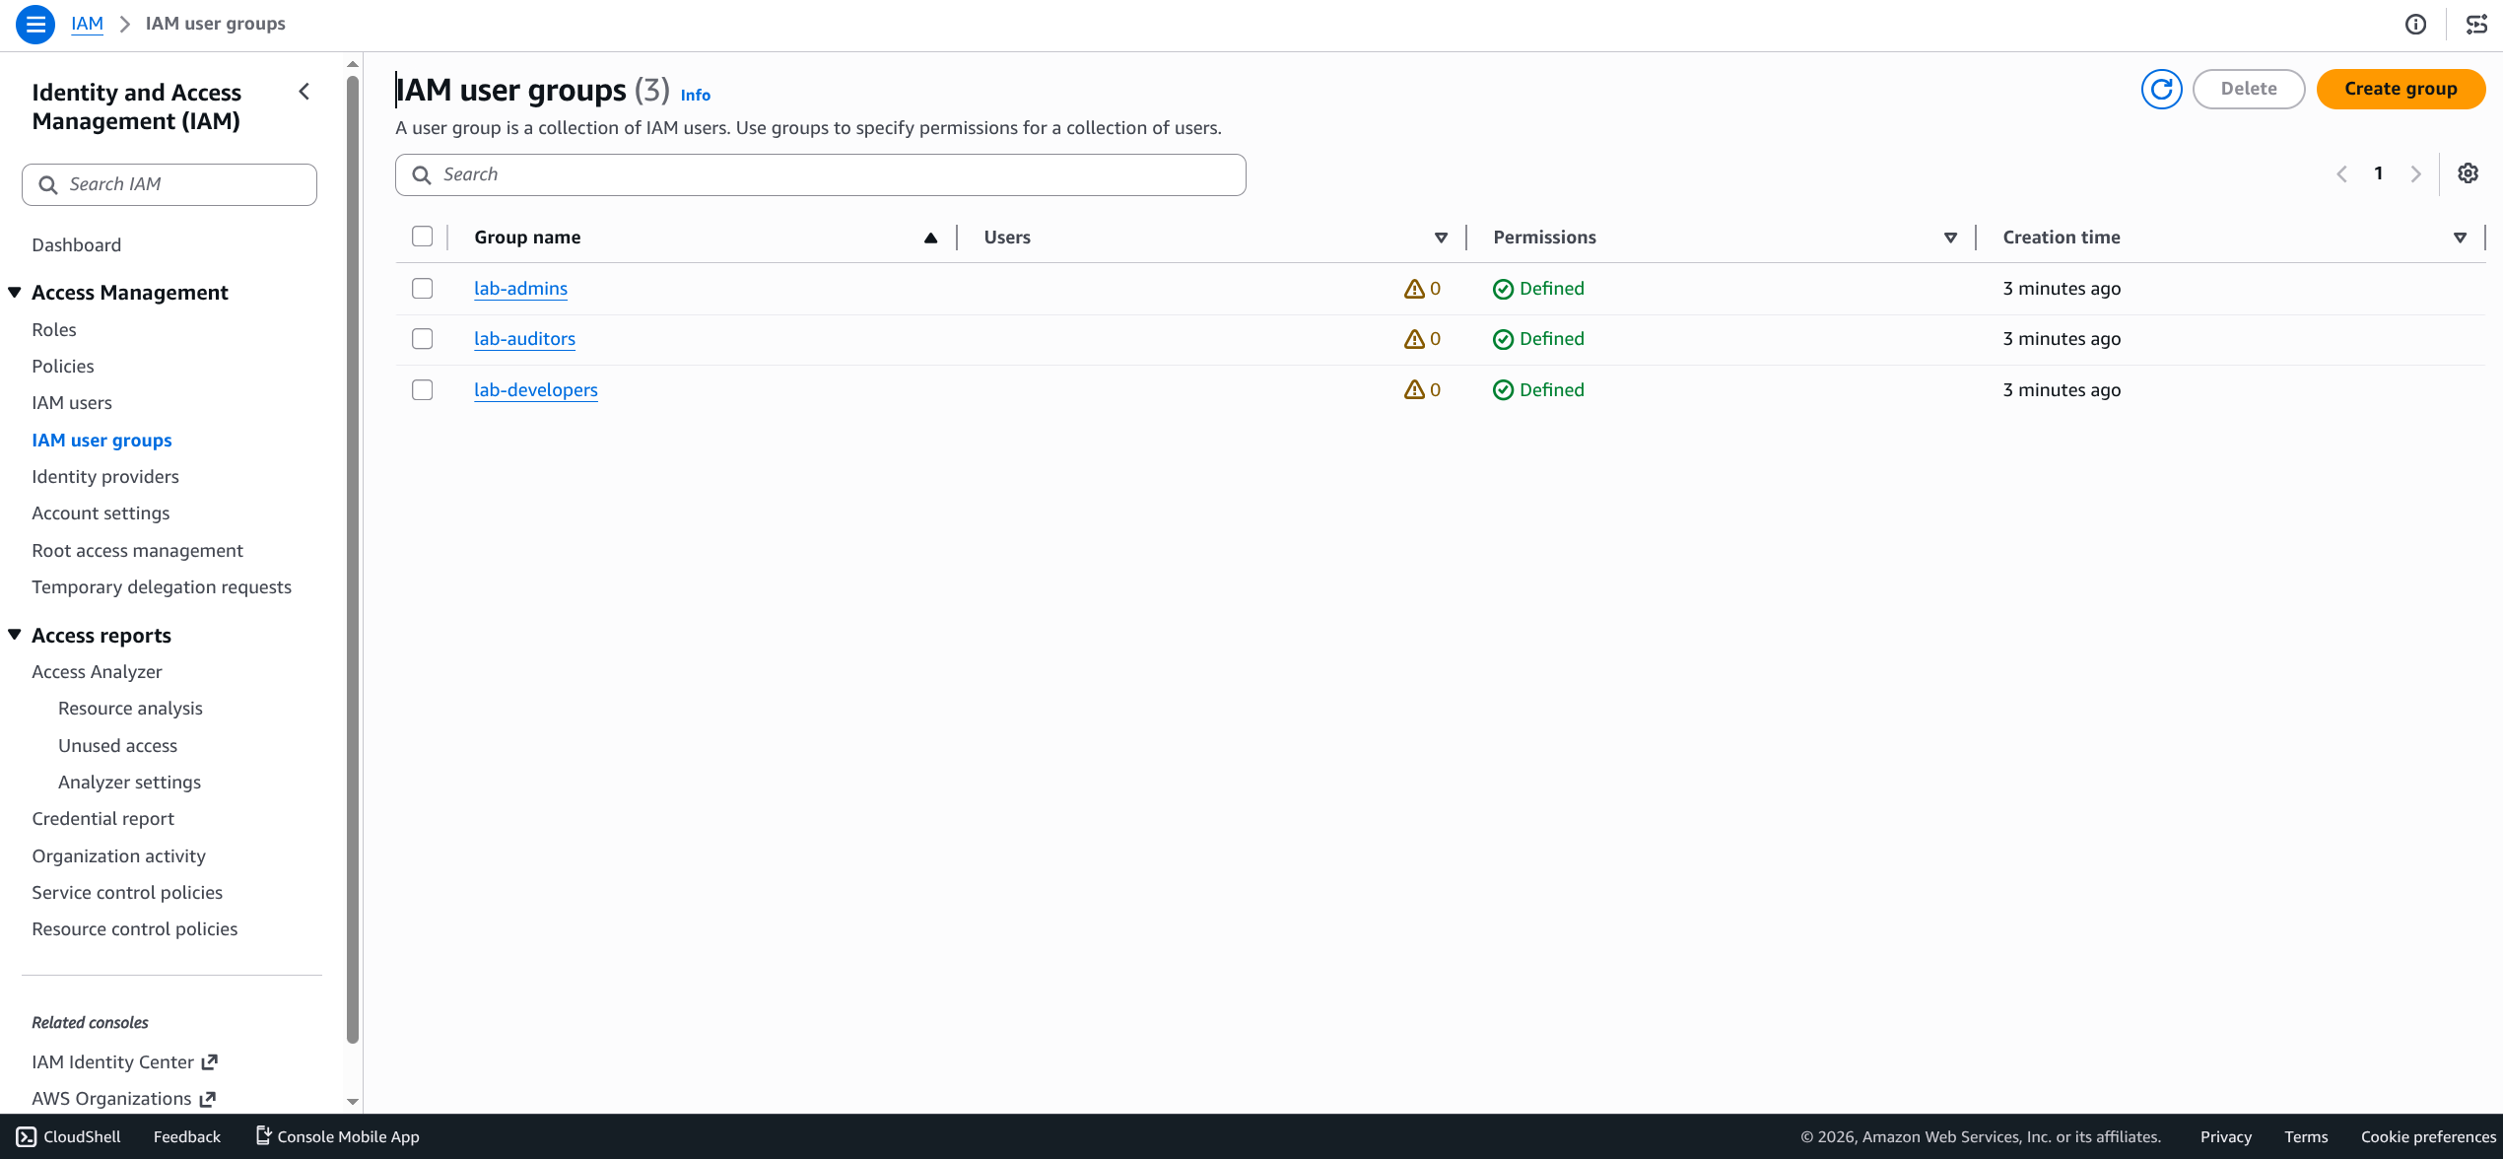
Task: Go to next page arrow
Action: 2415,174
